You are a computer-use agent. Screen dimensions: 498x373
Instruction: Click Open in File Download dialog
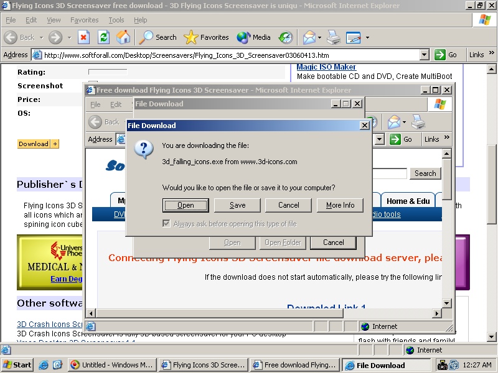click(x=186, y=205)
